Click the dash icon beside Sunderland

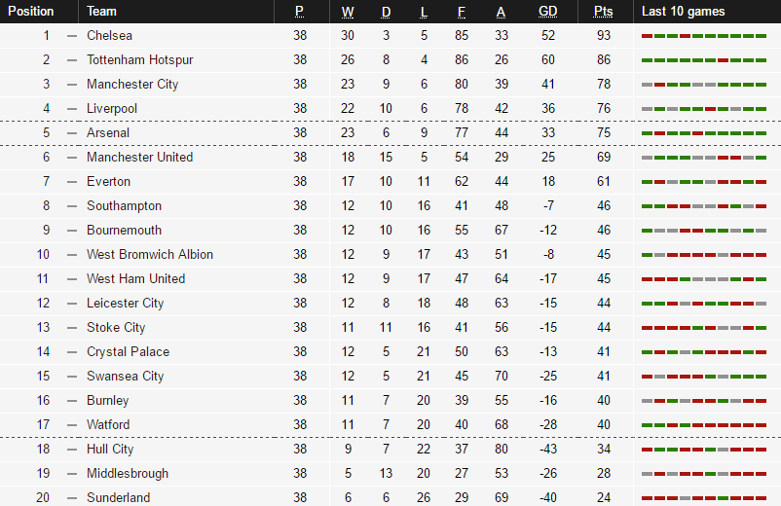point(72,498)
